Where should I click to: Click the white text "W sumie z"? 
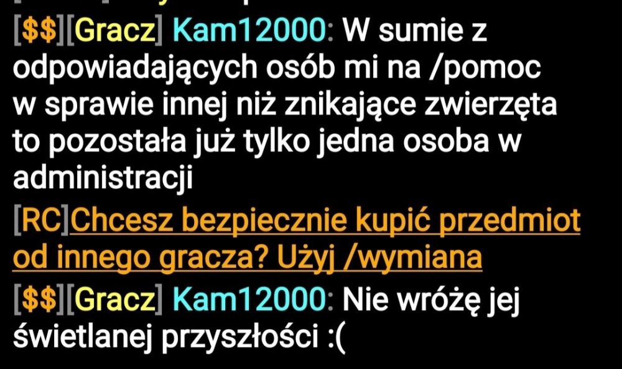pos(414,31)
